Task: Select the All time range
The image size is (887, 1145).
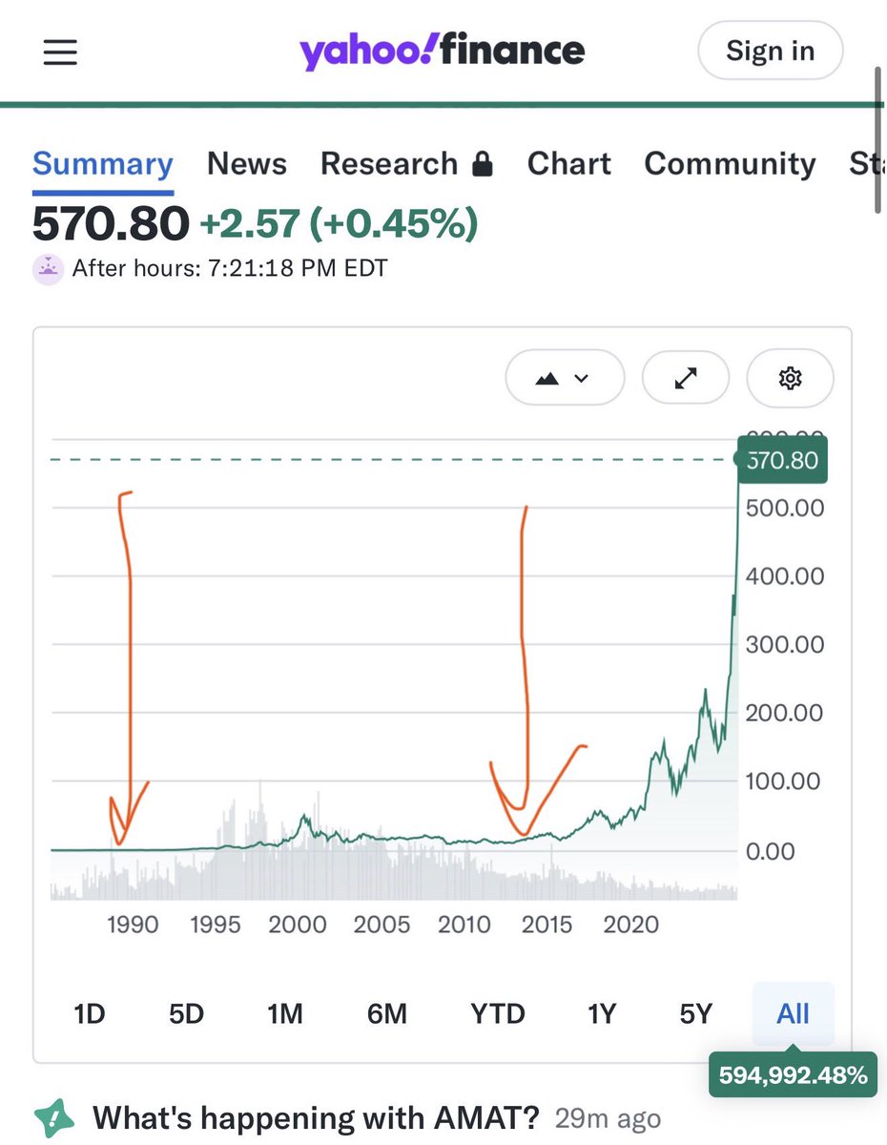Action: point(793,1013)
